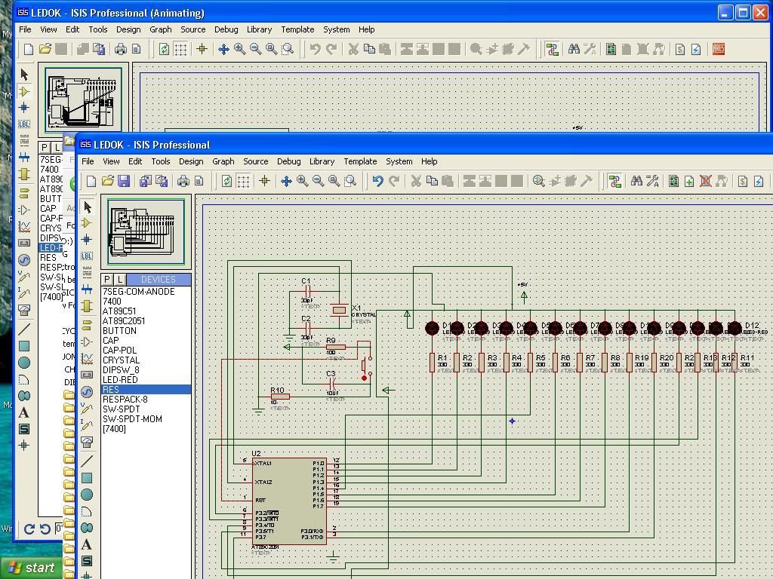Click the Pan/center view icon in front toolbar
Screen dimensions: 773x579
287,181
